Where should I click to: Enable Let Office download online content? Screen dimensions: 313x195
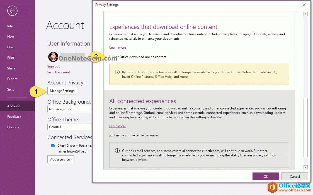pos(111,57)
